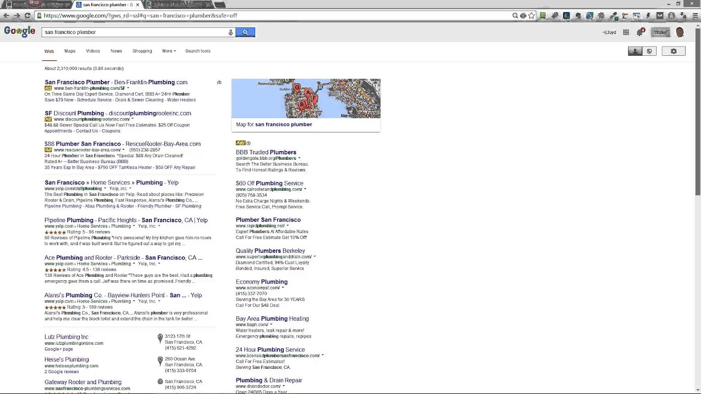Click the lightning bolt extension icon
Screen dimensions: 701x394
648,16
